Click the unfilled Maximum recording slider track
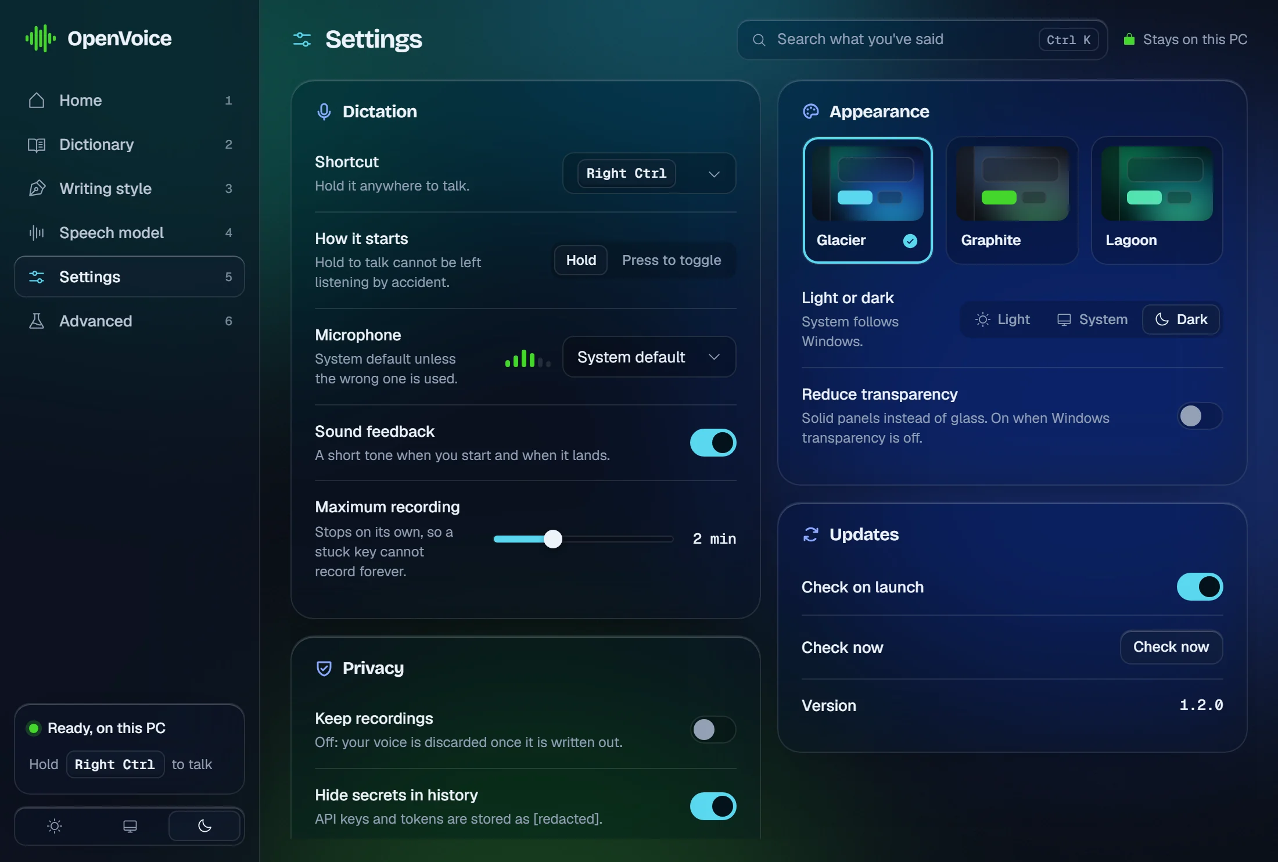Screen dimensions: 1278x862 (618, 539)
